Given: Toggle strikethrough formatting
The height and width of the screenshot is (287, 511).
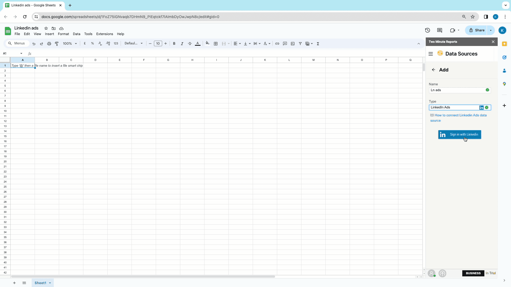Looking at the screenshot, I should coord(190,44).
